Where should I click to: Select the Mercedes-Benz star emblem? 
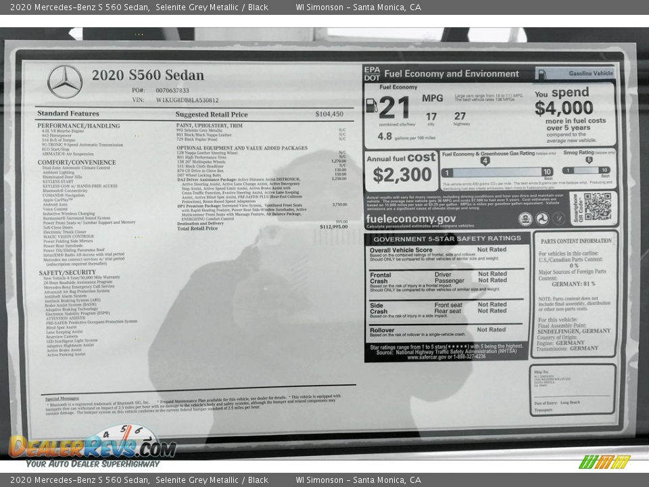(63, 80)
